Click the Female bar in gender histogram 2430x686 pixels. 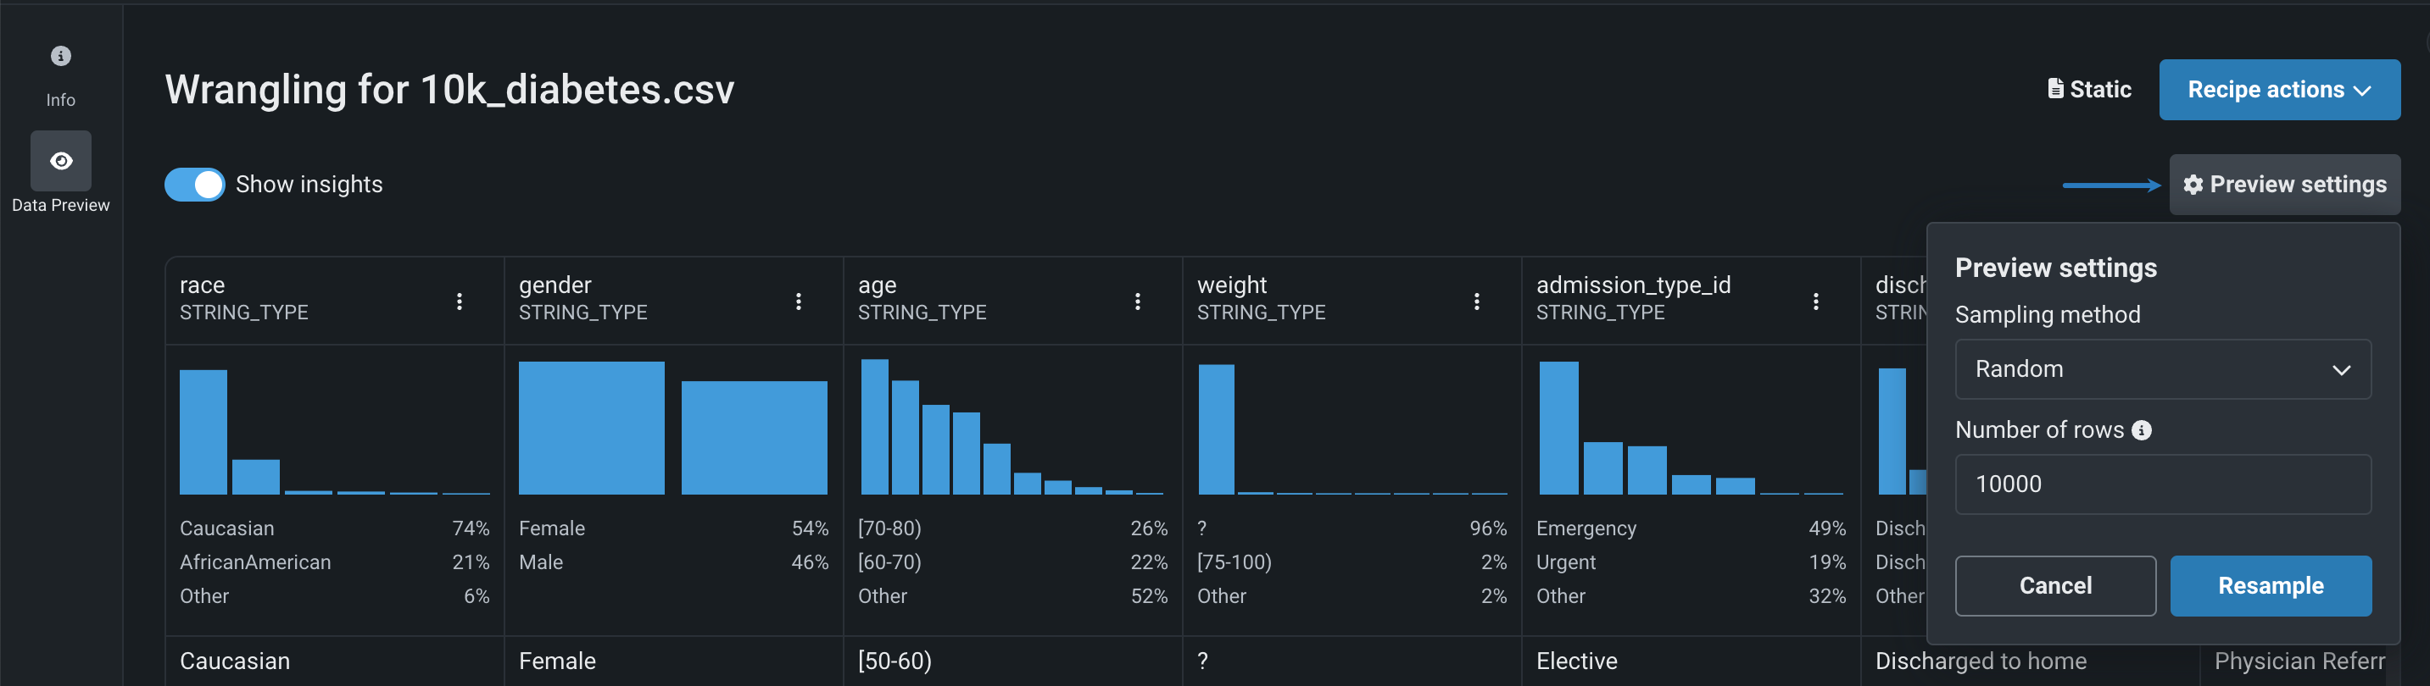(x=590, y=428)
